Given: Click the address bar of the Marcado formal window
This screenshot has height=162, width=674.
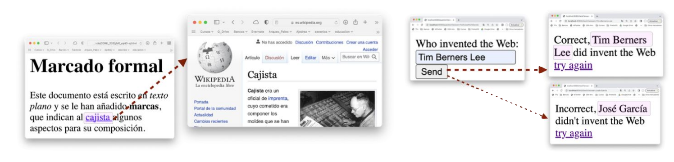Looking at the screenshot, I should (115, 43).
